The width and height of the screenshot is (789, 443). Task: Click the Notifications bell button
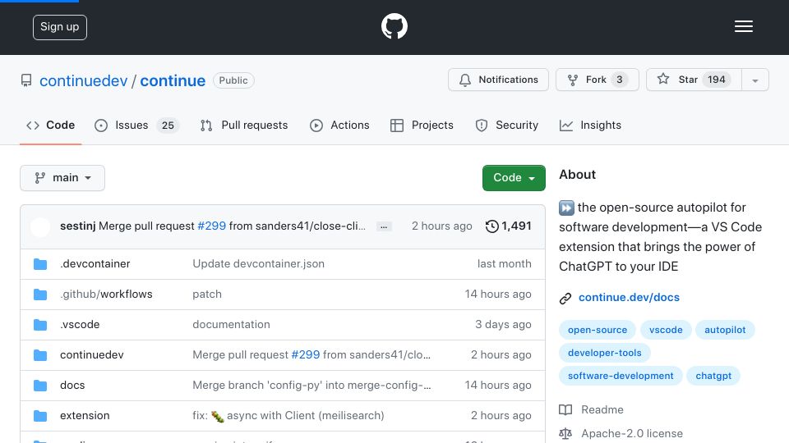click(498, 80)
